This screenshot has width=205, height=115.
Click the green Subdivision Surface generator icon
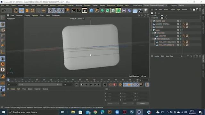102,11
